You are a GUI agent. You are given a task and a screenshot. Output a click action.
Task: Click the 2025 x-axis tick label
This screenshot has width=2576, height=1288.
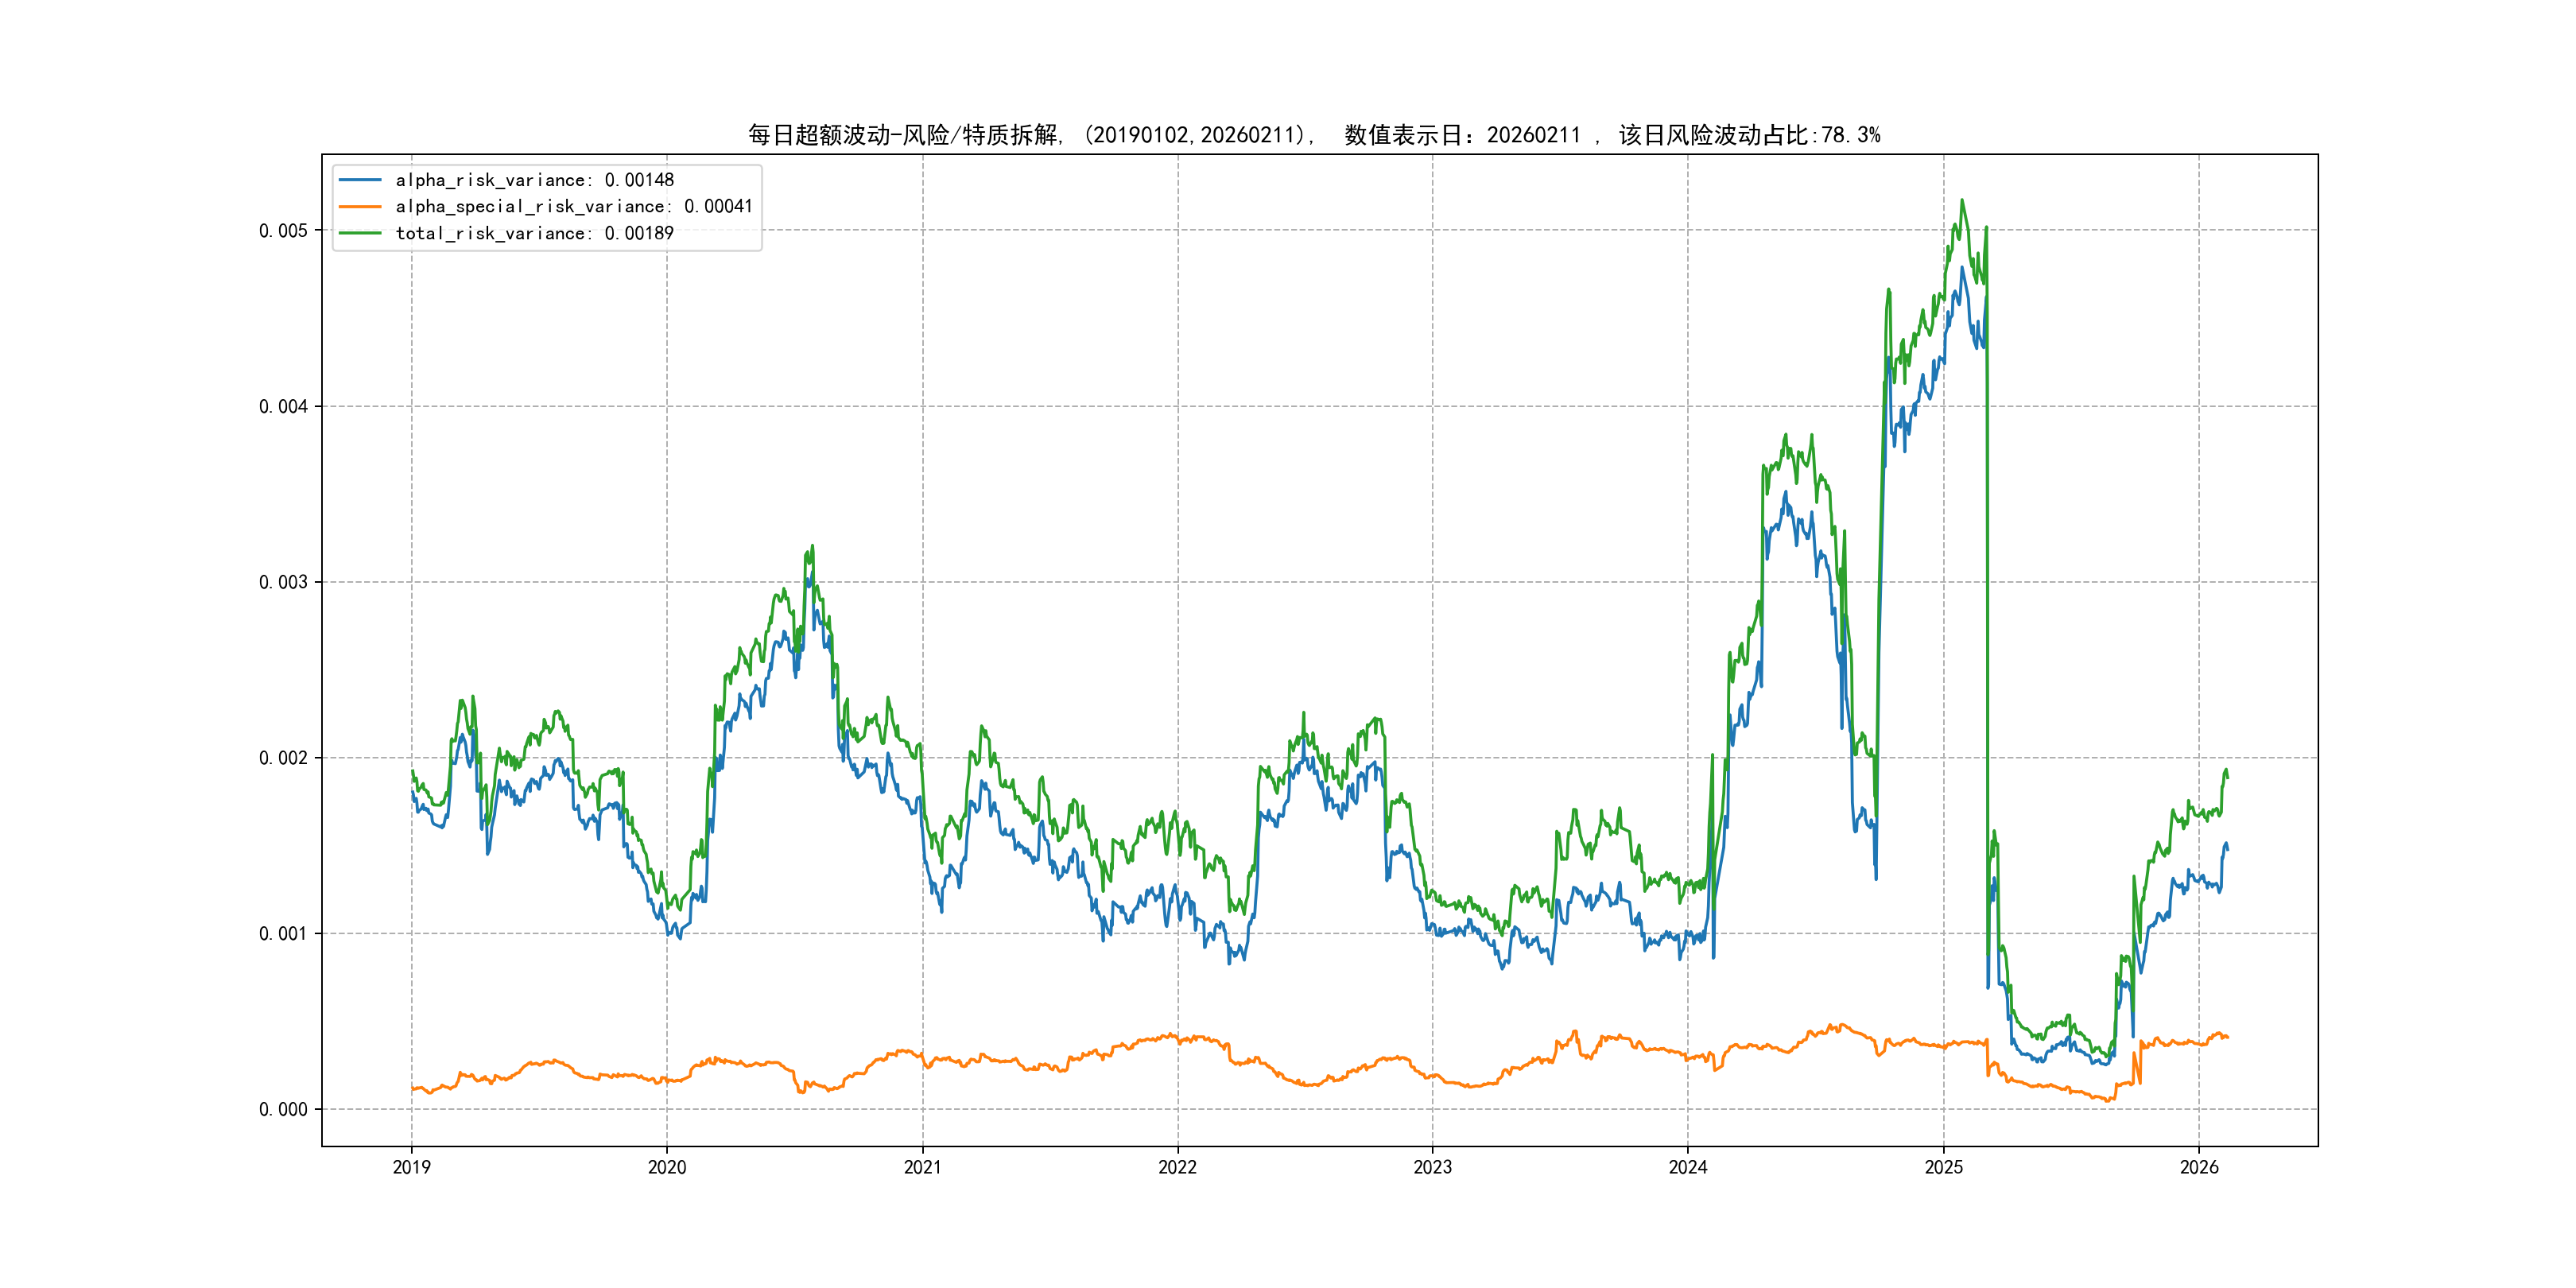1944,1167
